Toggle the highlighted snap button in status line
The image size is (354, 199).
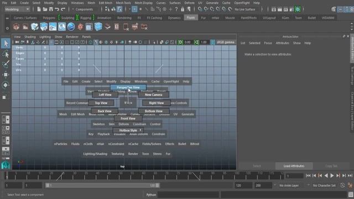pyautogui.click(x=134, y=9)
